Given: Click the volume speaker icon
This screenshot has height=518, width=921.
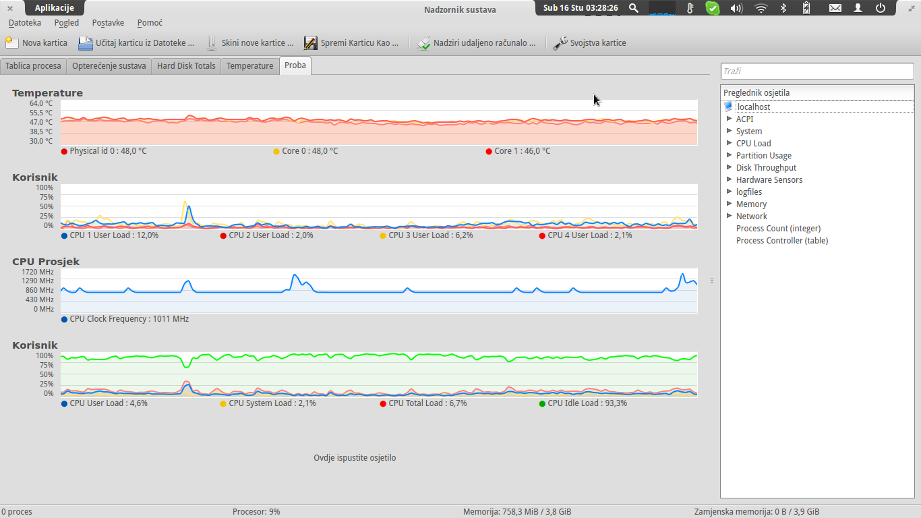Looking at the screenshot, I should tap(736, 8).
